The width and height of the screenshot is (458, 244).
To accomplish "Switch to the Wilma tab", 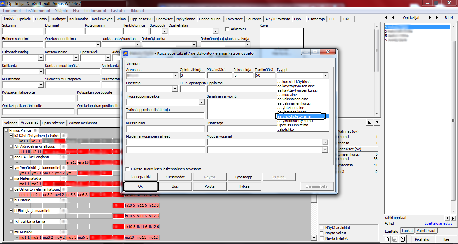I will pos(121,19).
